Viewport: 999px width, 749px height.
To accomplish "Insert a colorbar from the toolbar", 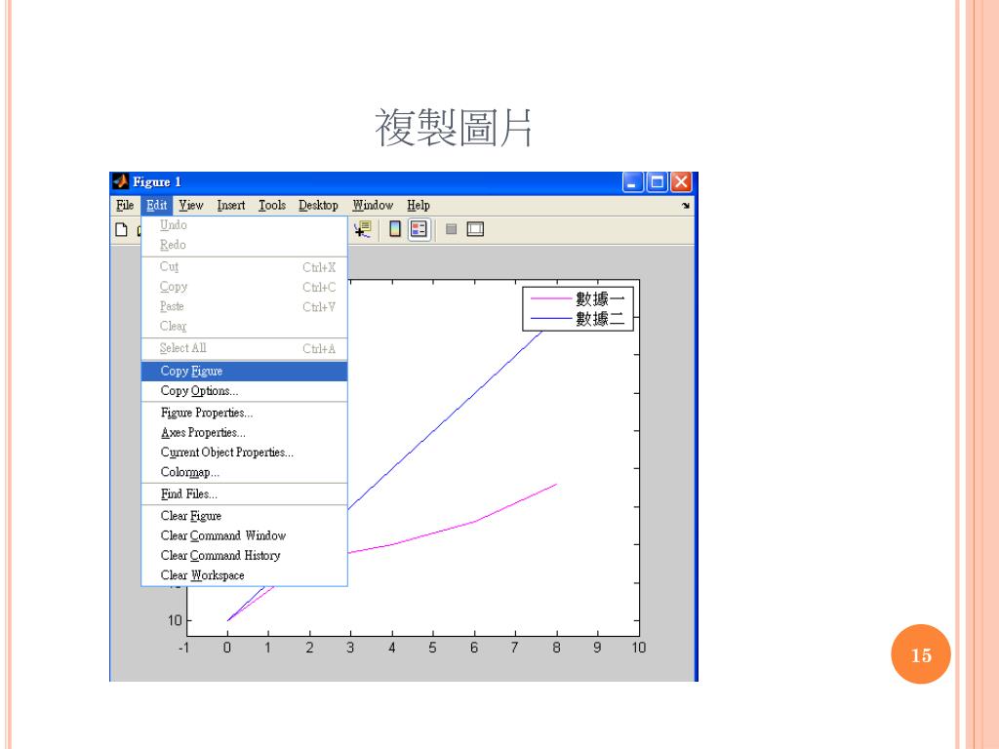I will [x=395, y=228].
